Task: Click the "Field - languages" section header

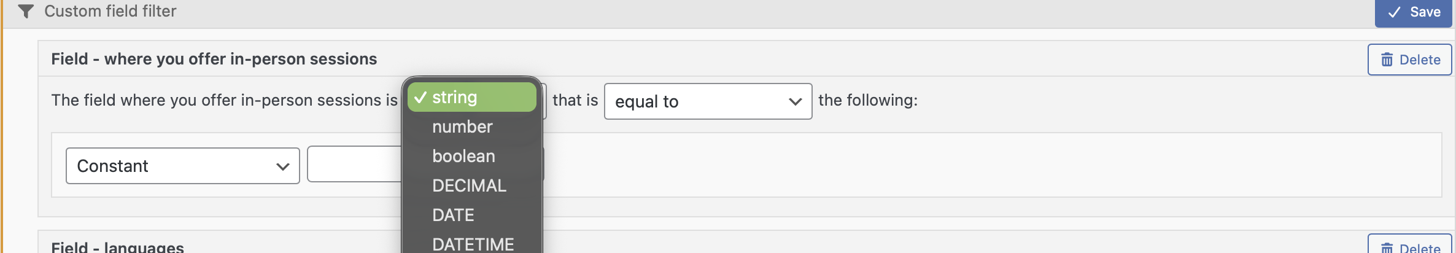Action: [x=117, y=247]
